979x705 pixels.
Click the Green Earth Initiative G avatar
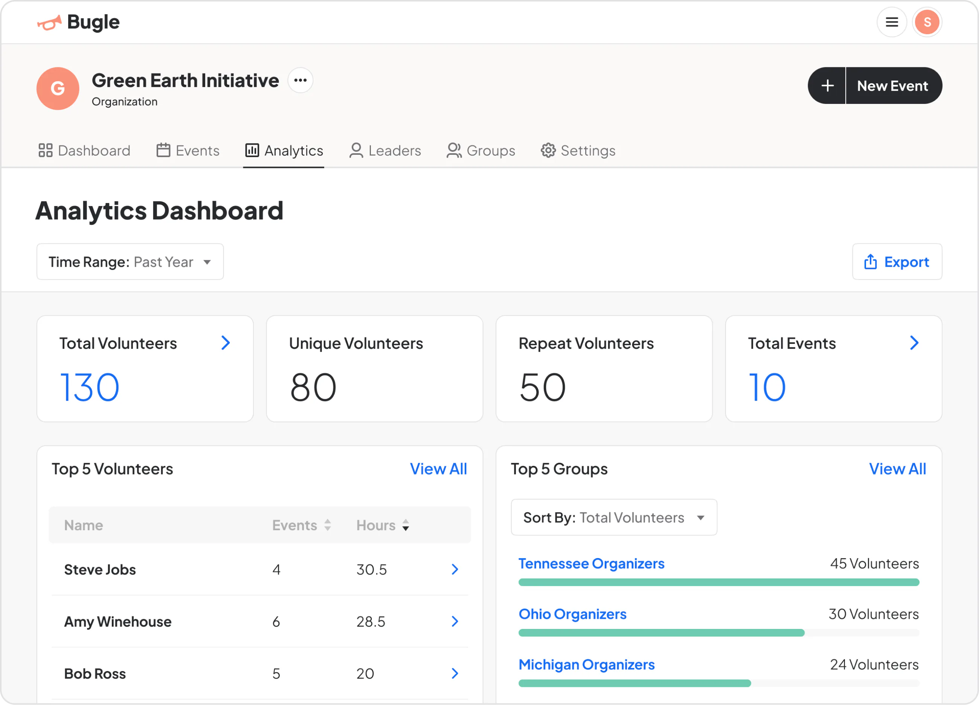pyautogui.click(x=58, y=89)
